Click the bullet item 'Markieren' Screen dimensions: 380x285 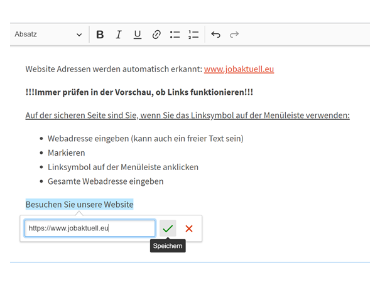[x=67, y=153]
